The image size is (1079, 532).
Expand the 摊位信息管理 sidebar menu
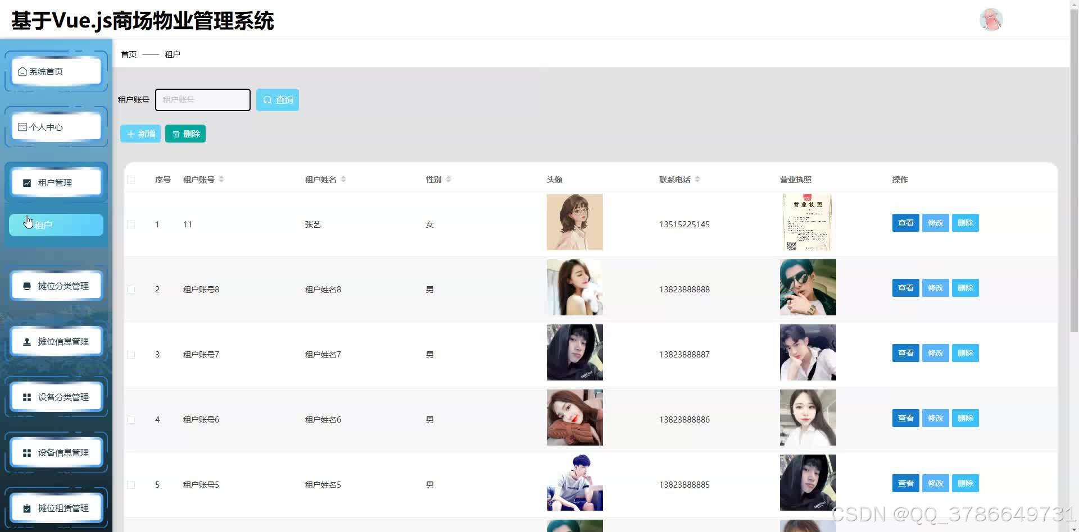click(x=56, y=342)
